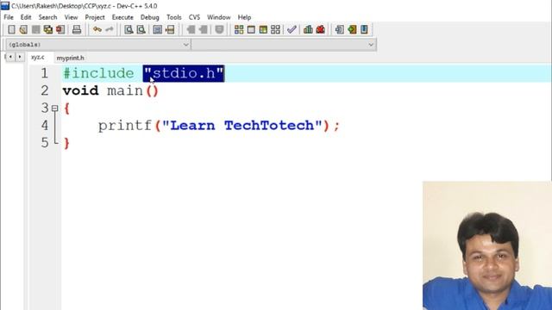Click the Go to Bookmarks blue icon
This screenshot has width=552, height=310.
(364, 29)
